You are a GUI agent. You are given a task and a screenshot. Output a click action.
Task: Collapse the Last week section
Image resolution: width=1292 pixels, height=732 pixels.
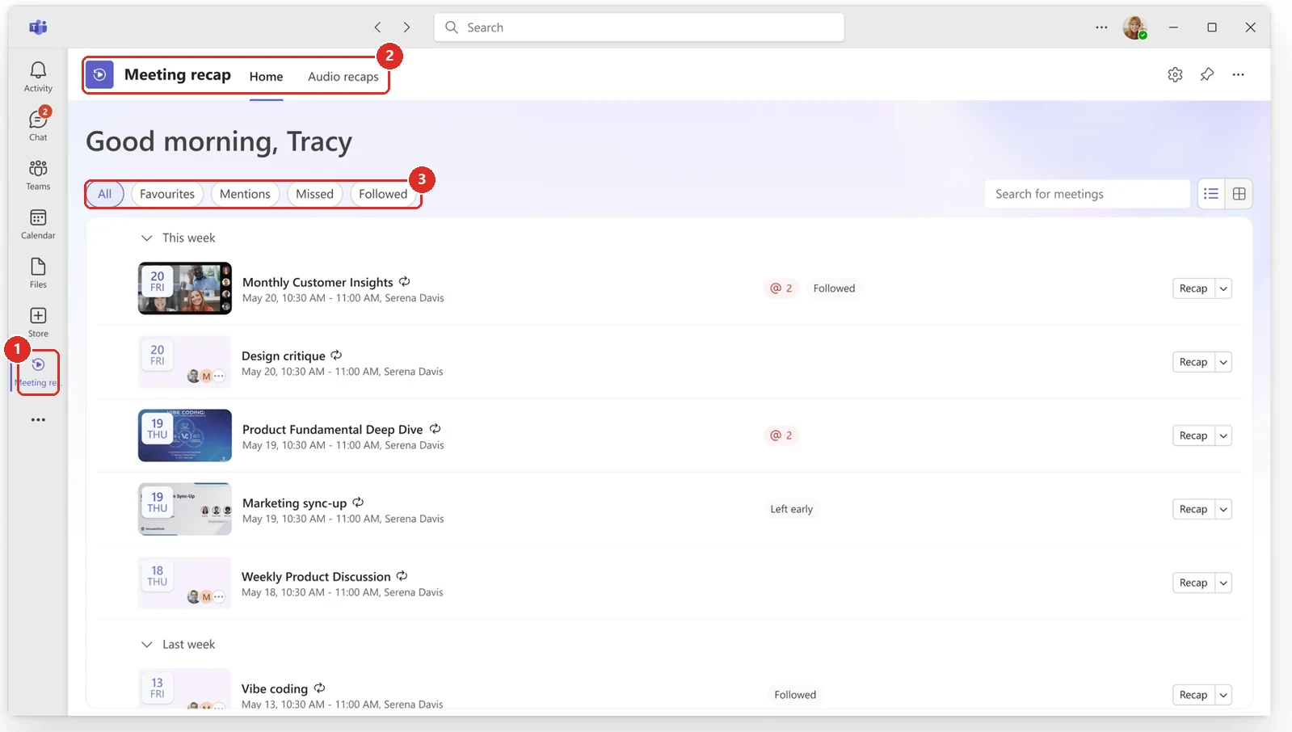pos(146,644)
